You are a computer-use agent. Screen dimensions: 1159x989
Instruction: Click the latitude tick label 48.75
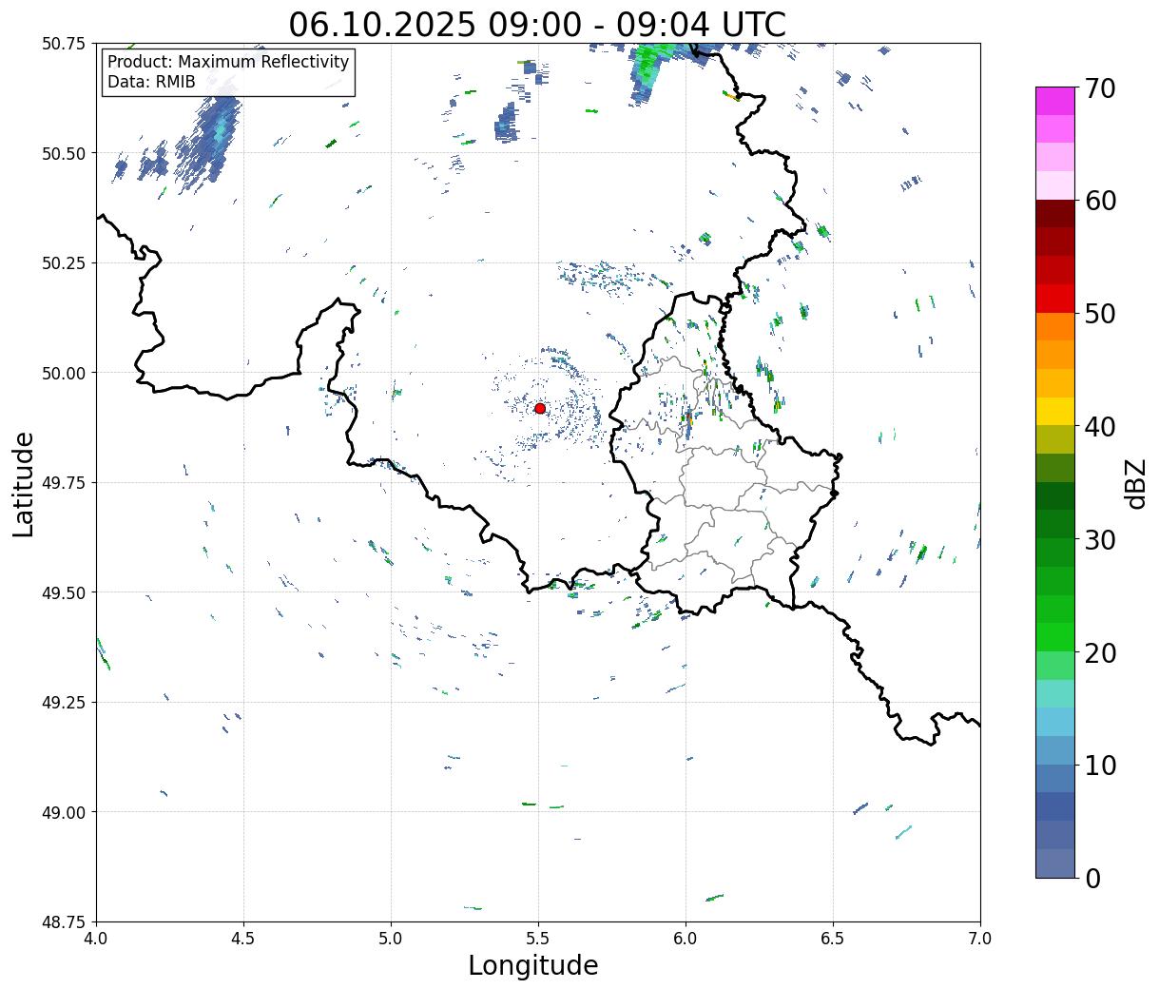point(64,921)
